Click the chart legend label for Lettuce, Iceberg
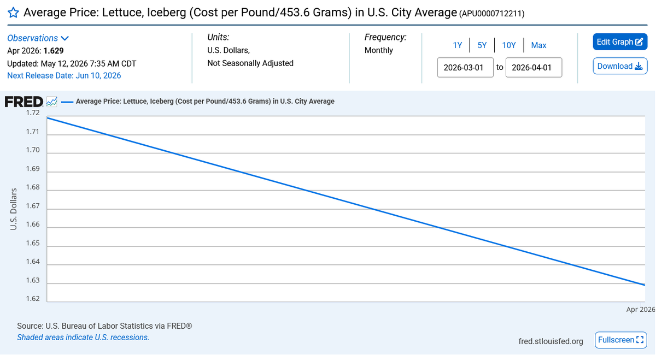This screenshot has height=355, width=656. 205,101
